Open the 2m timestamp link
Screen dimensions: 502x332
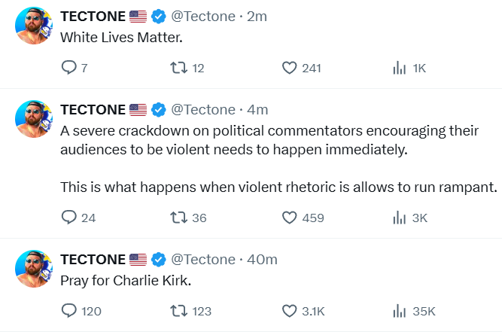tap(258, 15)
